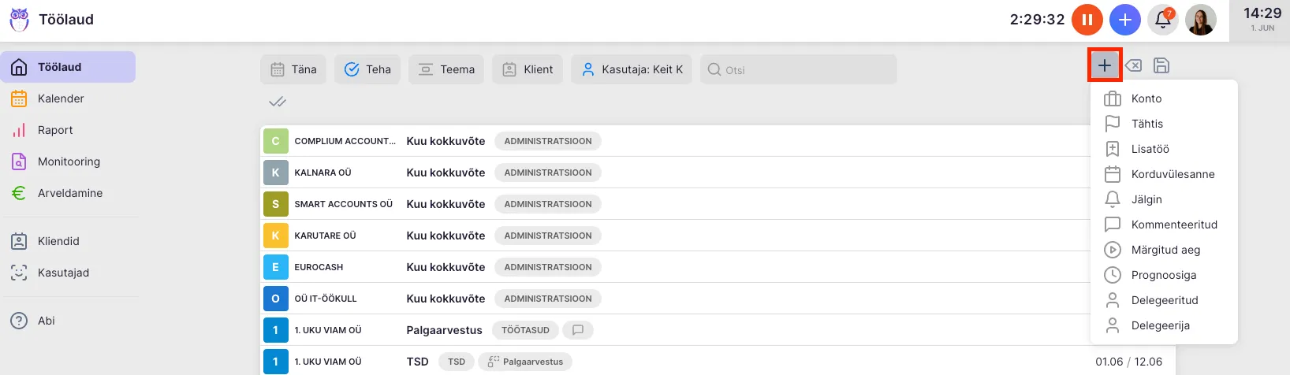This screenshot has height=375, width=1290.
Task: Click the add filter plus icon
Action: coord(1105,65)
